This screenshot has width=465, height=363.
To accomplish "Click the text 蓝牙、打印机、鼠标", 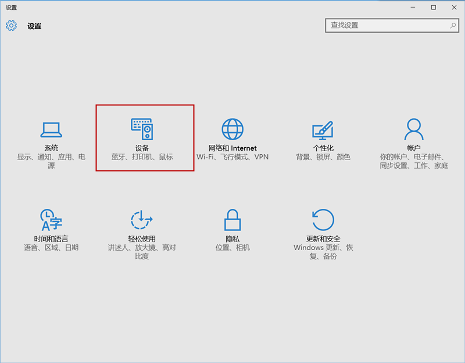I will 142,156.
